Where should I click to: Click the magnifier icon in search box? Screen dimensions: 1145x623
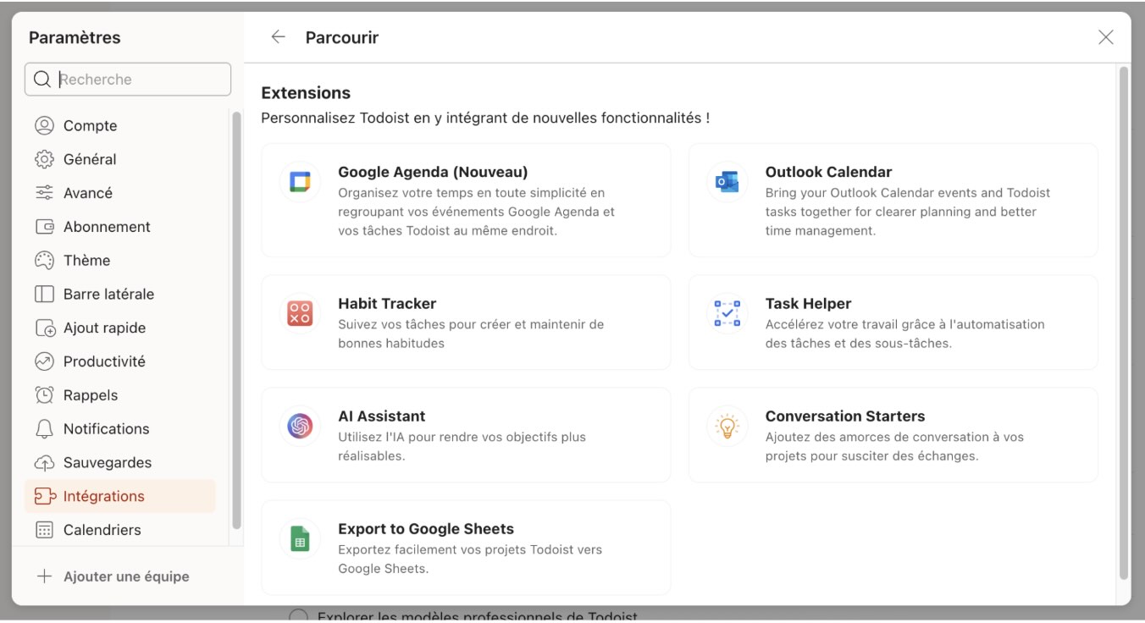(42, 80)
